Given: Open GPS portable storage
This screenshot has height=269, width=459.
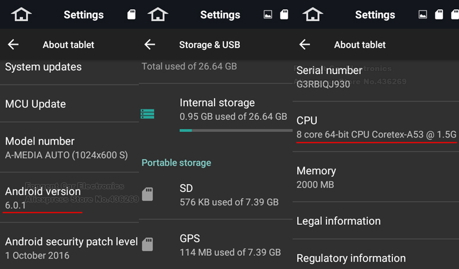Looking at the screenshot, I should point(229,245).
